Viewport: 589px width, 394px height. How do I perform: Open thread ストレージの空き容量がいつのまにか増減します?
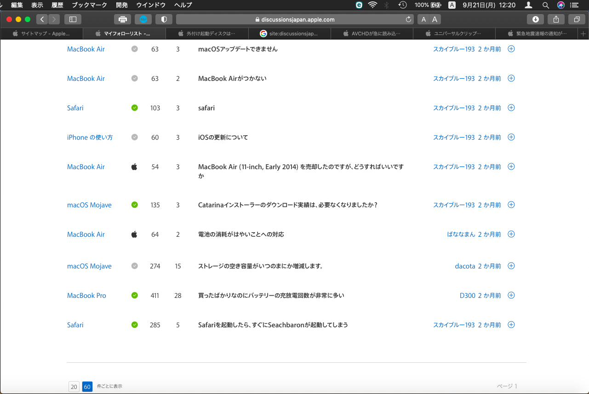click(x=260, y=266)
